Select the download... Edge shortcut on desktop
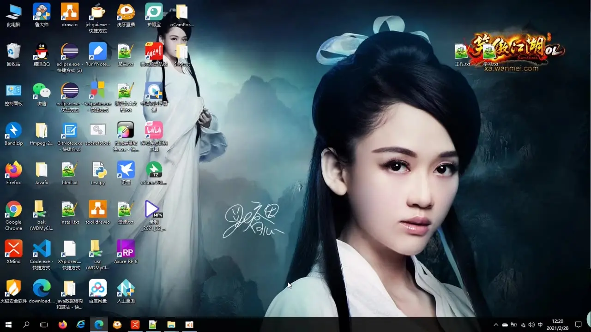 tap(42, 291)
